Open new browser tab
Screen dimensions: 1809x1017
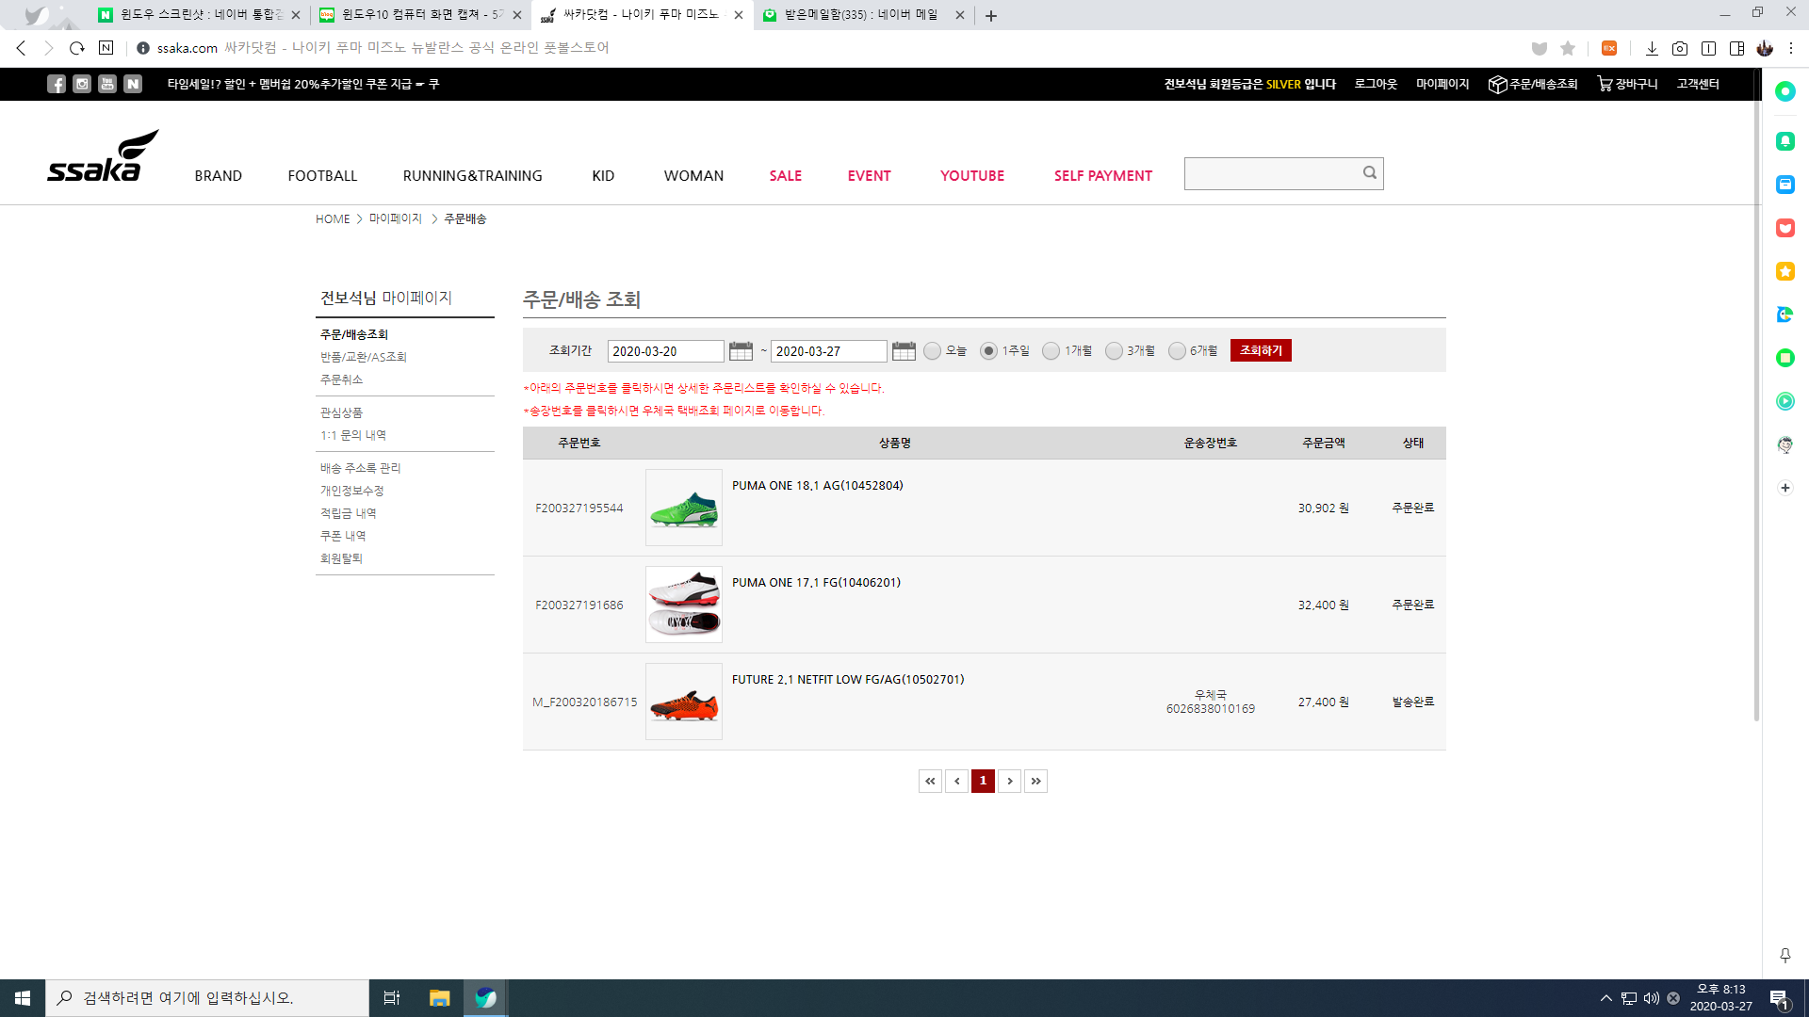pyautogui.click(x=991, y=15)
